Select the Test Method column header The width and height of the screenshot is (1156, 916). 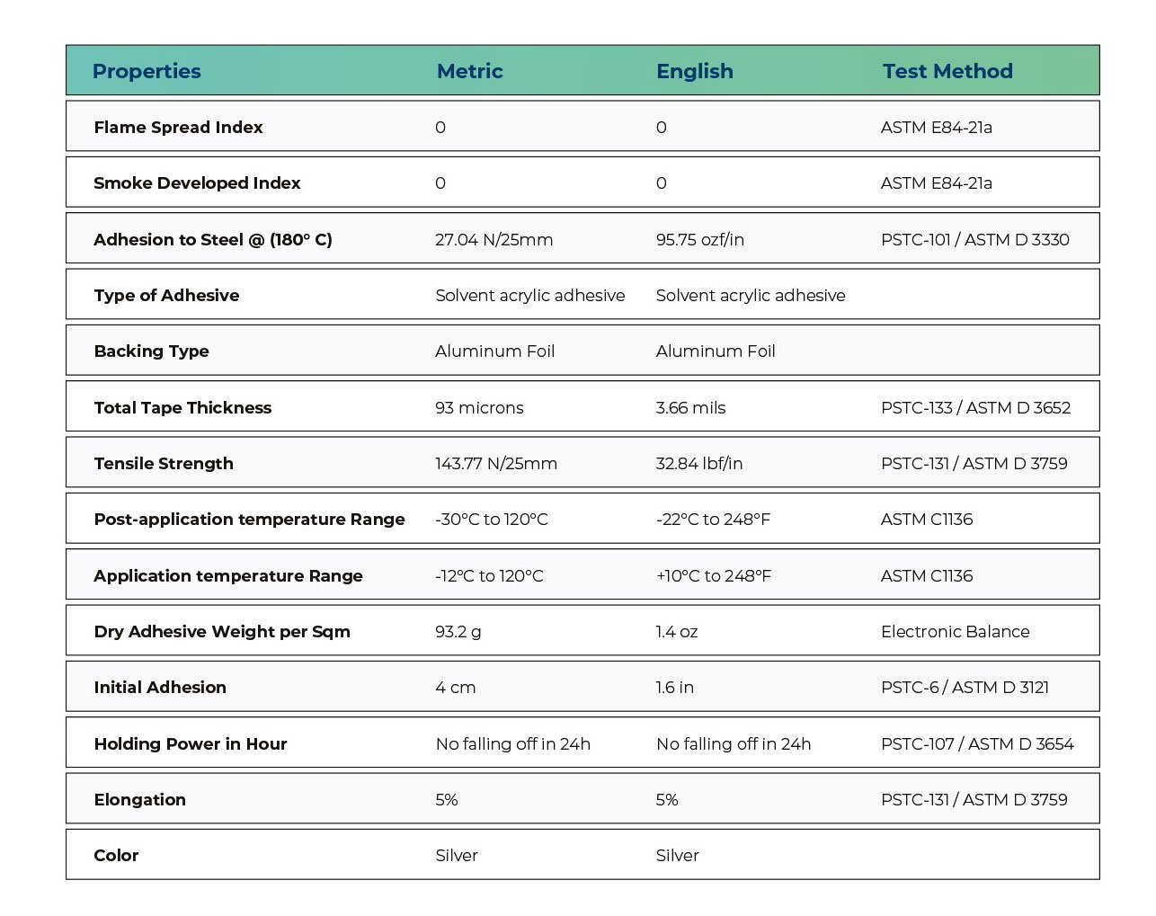947,71
